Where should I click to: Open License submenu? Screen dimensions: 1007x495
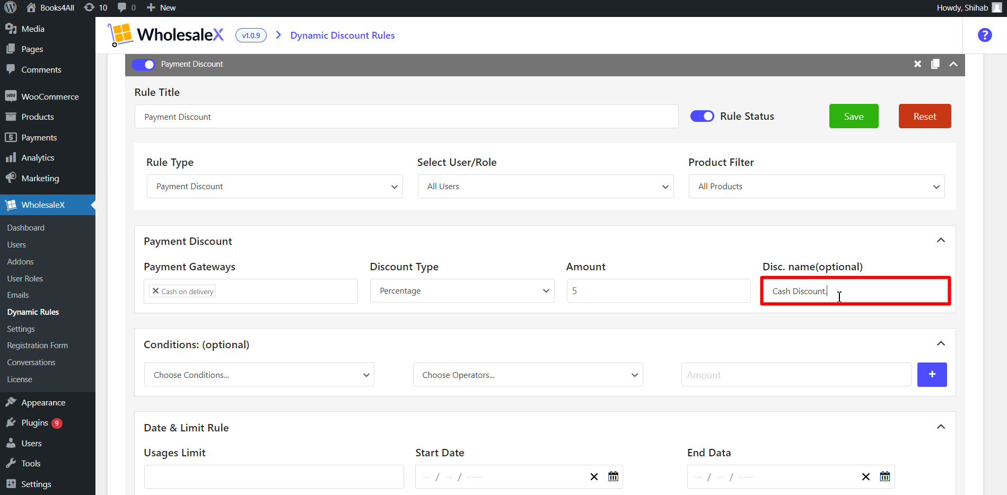(x=20, y=379)
